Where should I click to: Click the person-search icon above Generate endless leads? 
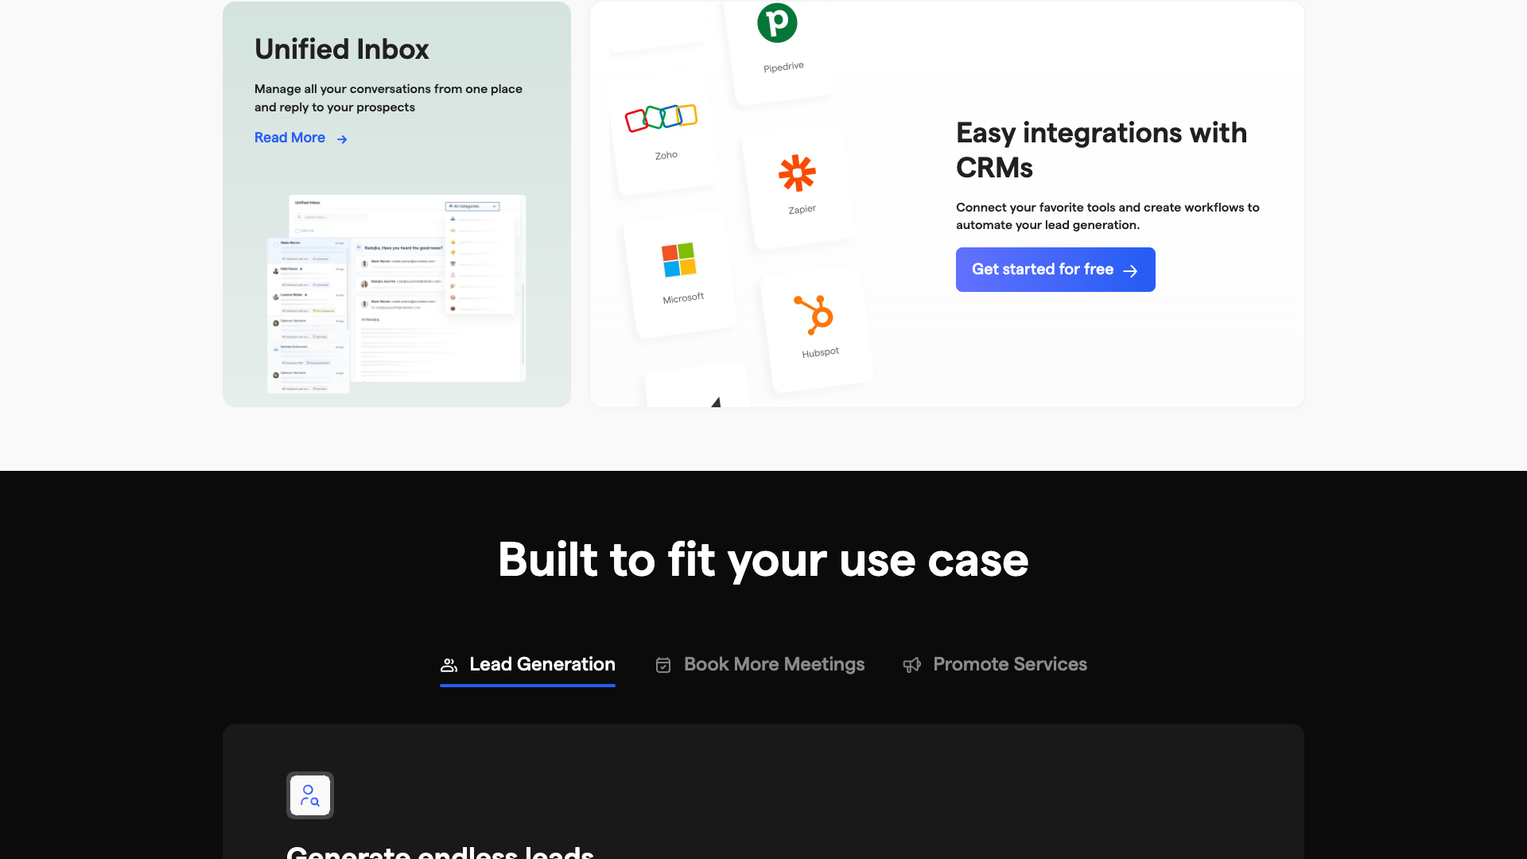[310, 795]
